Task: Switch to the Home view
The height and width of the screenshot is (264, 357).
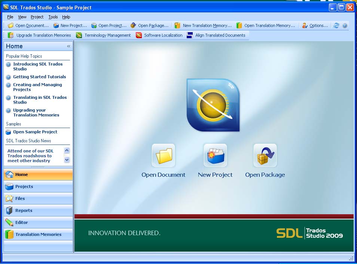Action: pyautogui.click(x=38, y=175)
